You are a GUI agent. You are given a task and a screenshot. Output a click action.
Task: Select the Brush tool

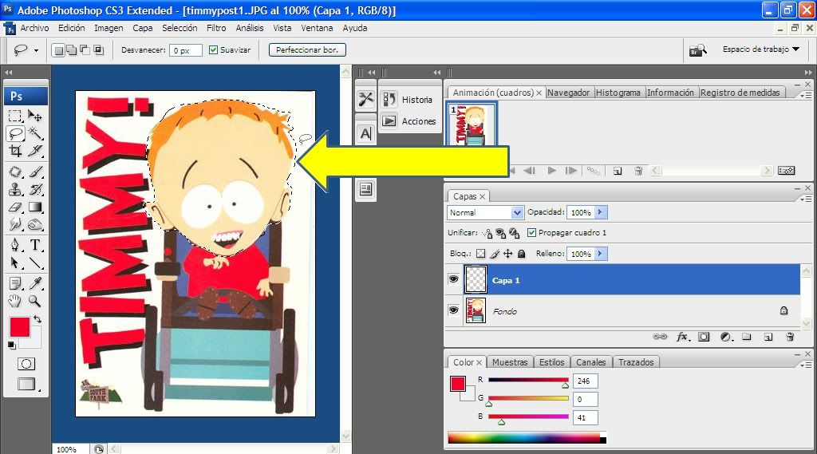(35, 172)
